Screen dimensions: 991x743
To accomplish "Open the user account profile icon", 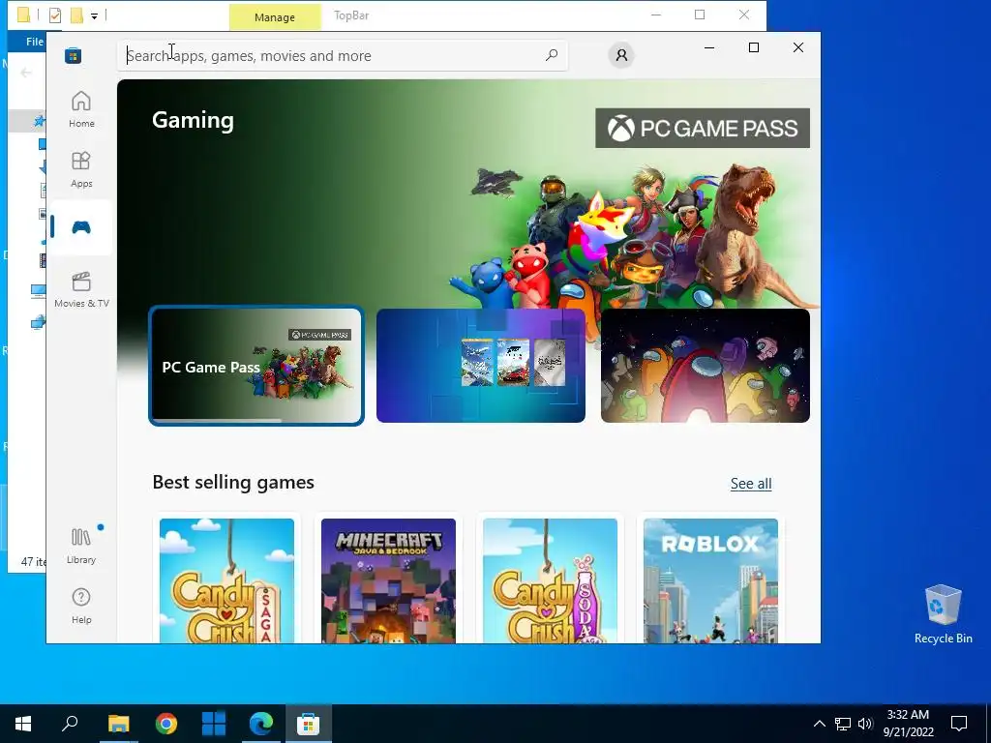I will (621, 55).
